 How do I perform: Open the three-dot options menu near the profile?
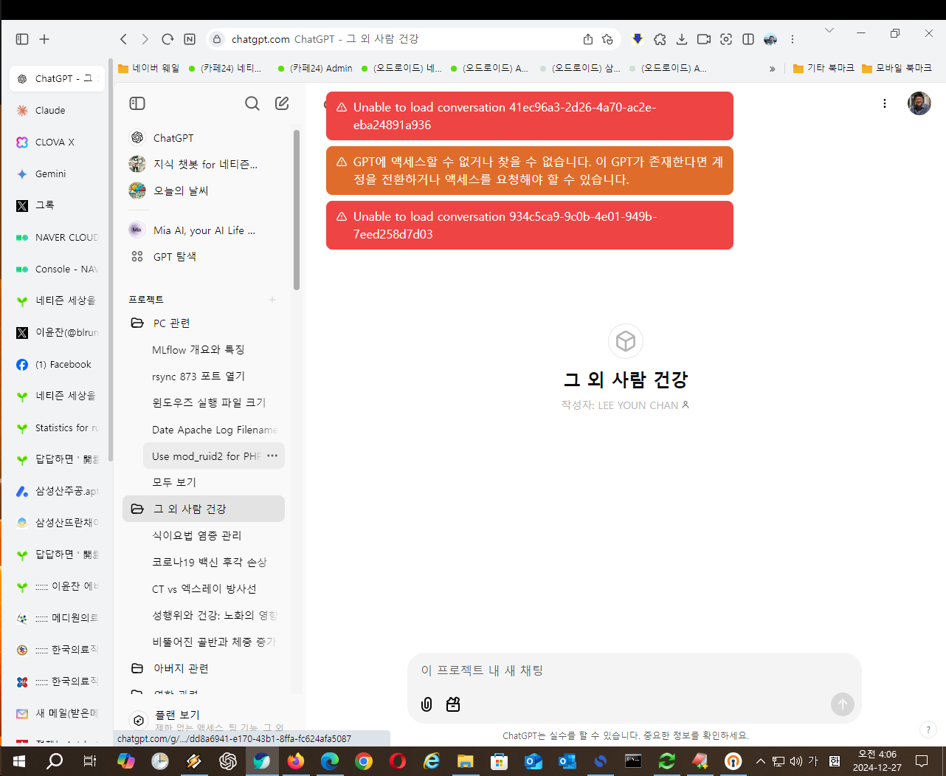[885, 103]
